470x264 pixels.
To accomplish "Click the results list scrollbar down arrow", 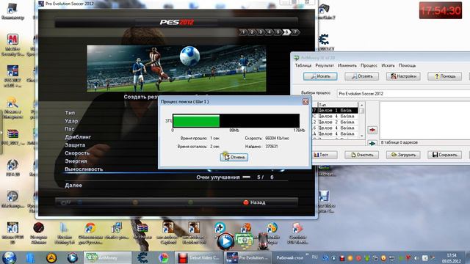I will coord(362,136).
